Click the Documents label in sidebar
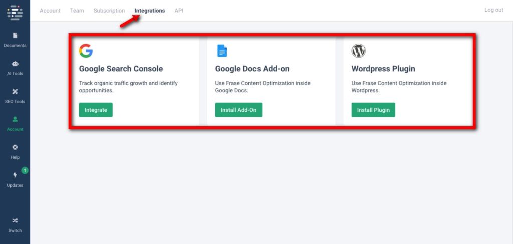This screenshot has height=244, width=513. point(15,45)
